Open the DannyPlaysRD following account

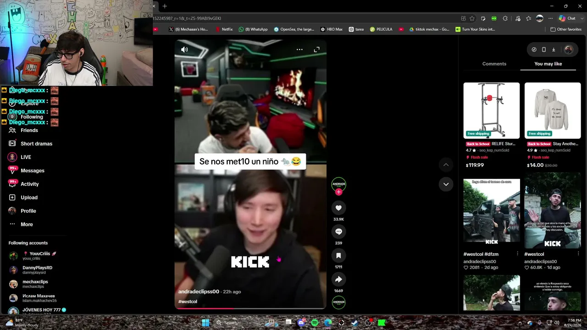pos(31,270)
